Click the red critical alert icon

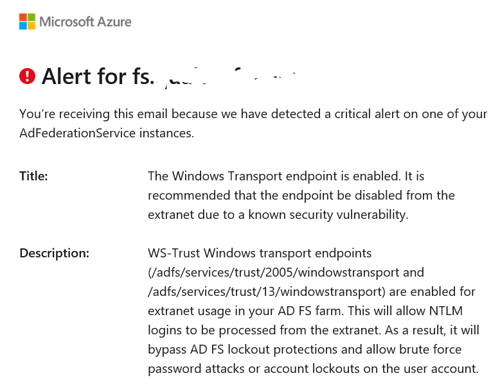click(x=28, y=76)
